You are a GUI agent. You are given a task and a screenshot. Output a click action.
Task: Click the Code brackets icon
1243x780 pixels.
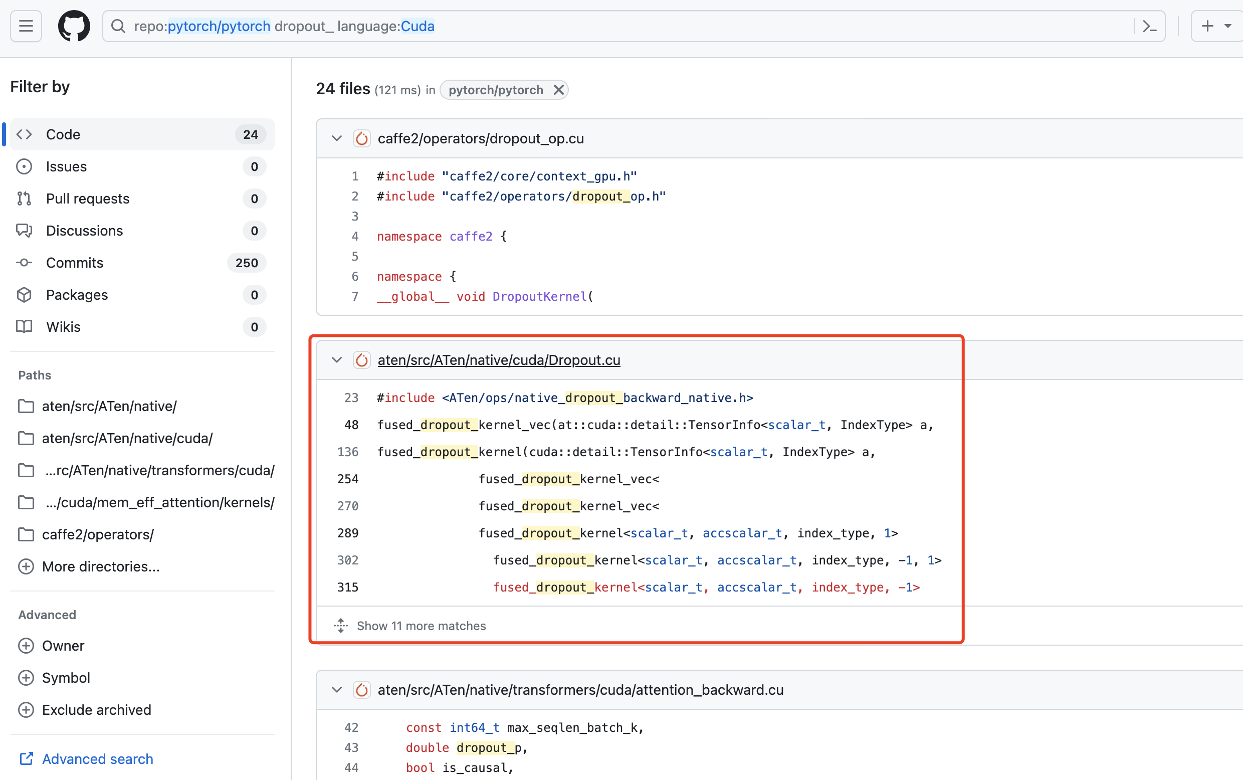(24, 134)
